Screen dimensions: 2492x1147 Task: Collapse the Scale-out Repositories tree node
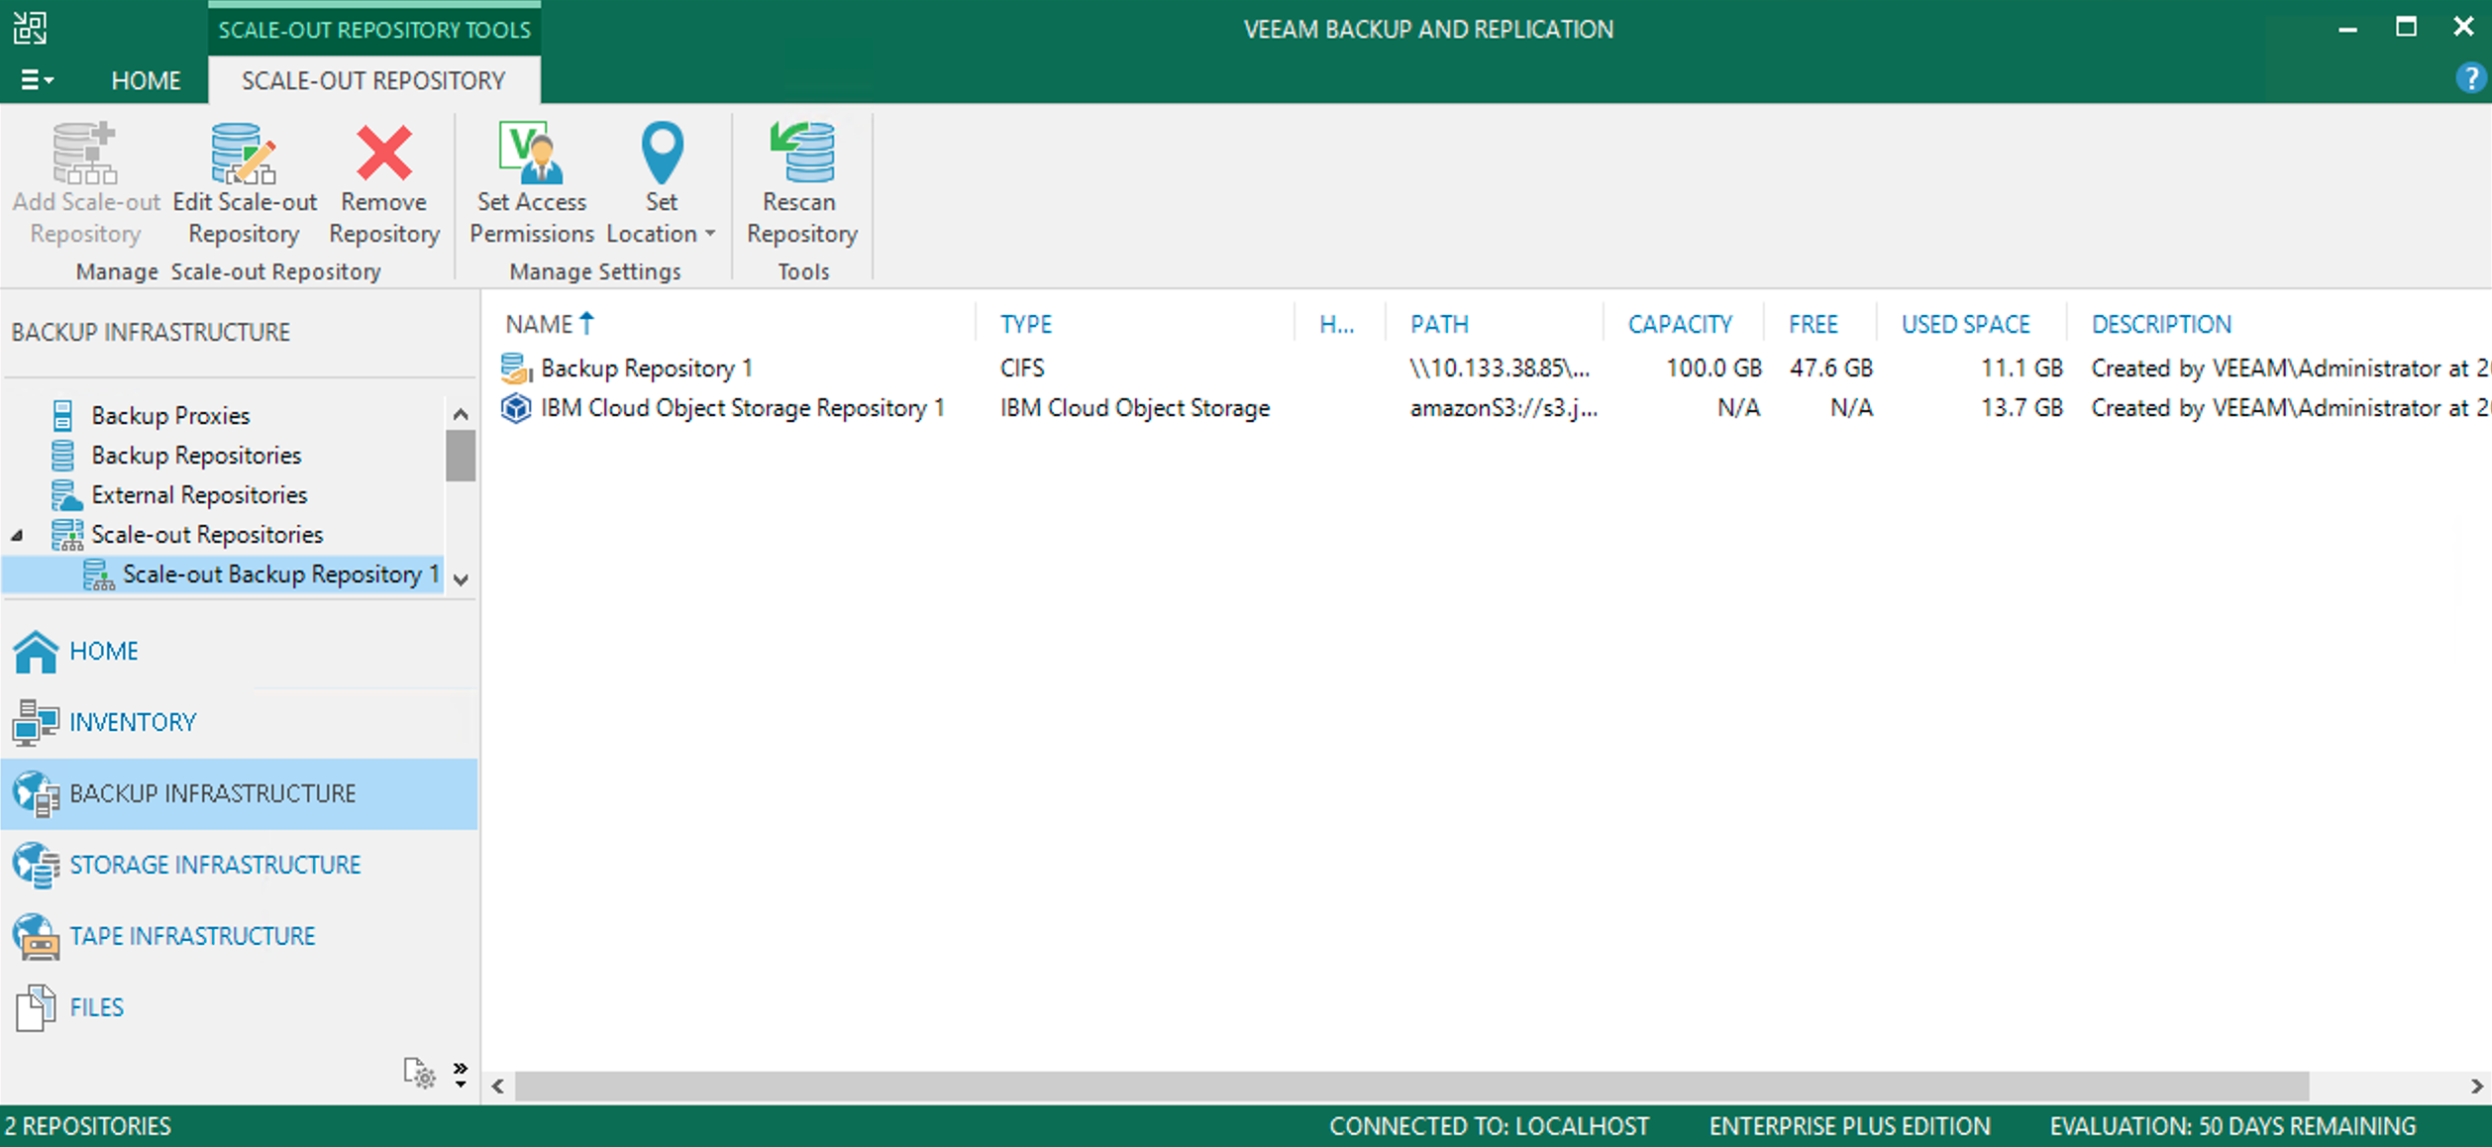click(18, 535)
